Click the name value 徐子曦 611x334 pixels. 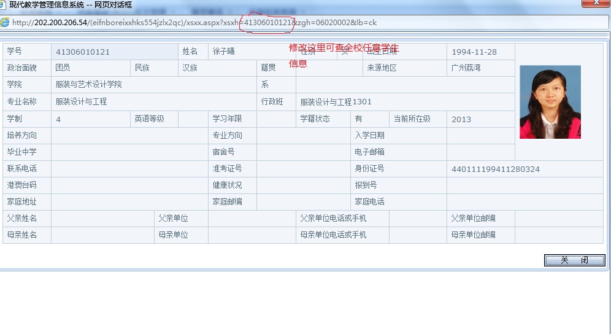tap(224, 52)
